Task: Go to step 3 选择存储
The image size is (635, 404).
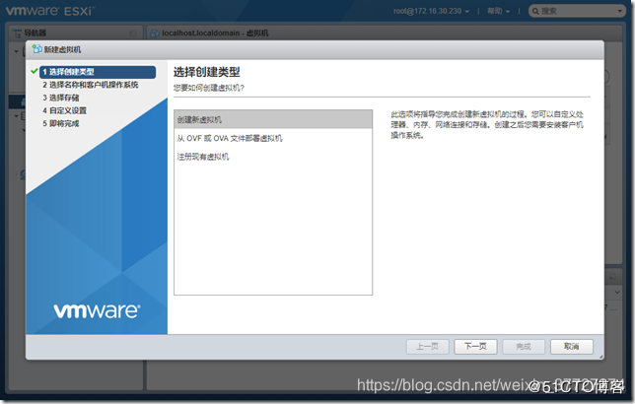Action: coord(61,98)
